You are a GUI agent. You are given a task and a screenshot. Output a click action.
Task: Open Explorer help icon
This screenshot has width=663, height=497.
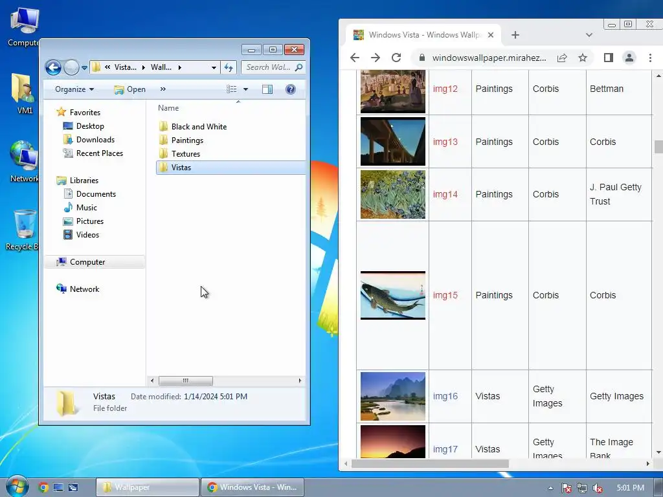coord(291,89)
